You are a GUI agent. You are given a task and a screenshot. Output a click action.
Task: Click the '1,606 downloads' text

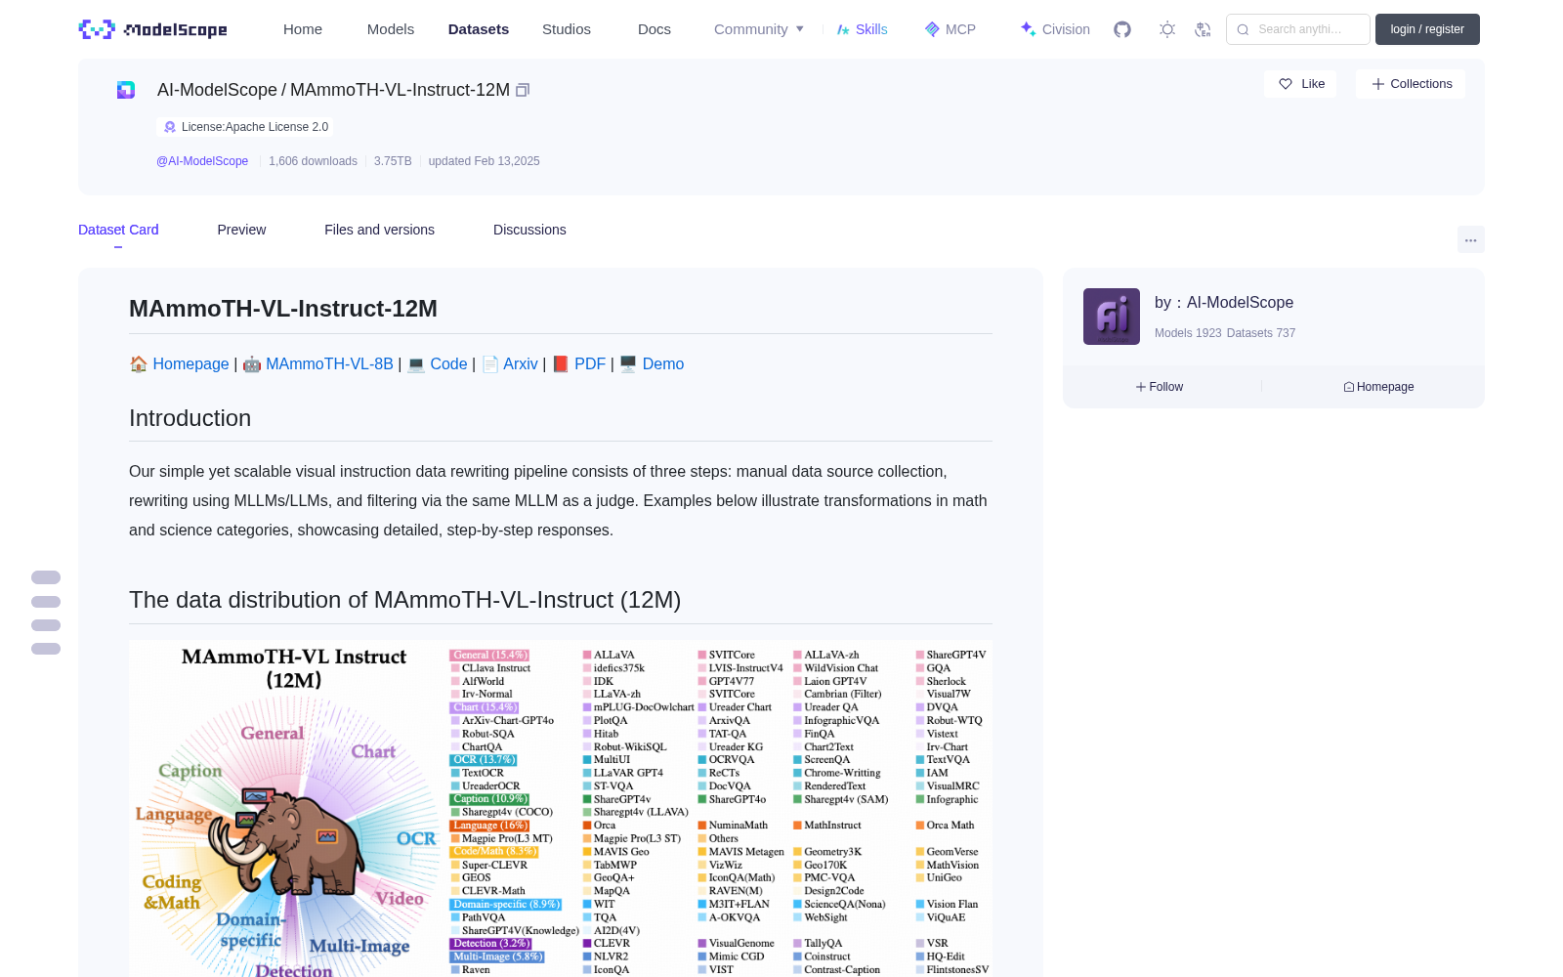[313, 161]
